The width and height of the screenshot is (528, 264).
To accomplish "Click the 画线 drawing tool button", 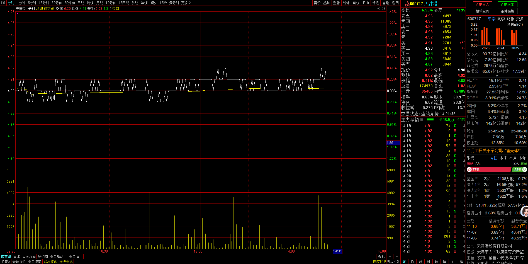I will tap(356, 3).
